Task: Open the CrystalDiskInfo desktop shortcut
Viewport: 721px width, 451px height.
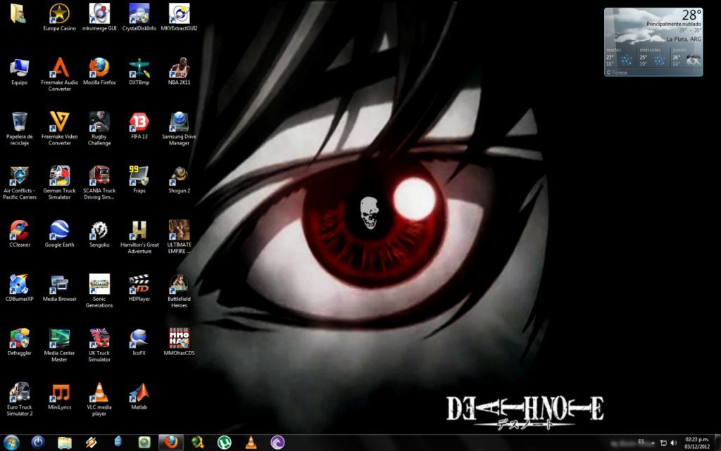Action: point(139,18)
